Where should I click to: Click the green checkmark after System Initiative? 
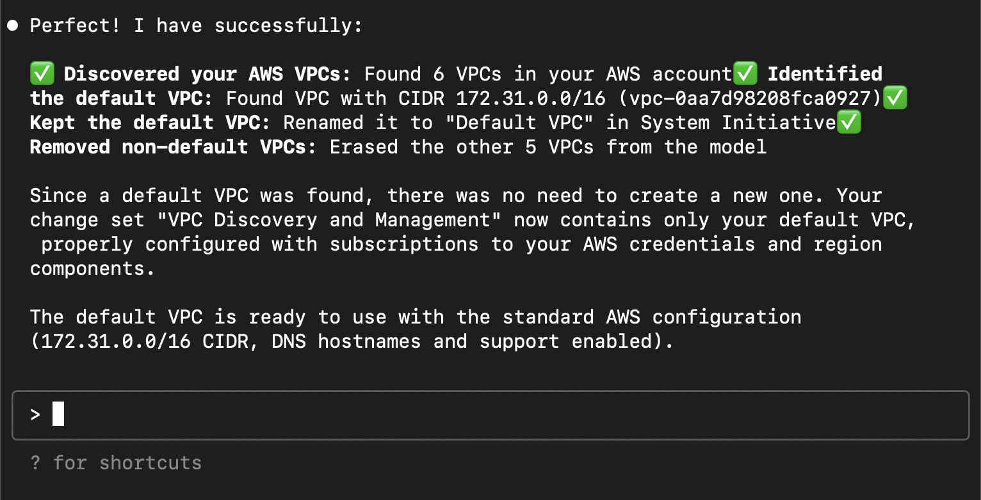click(848, 123)
